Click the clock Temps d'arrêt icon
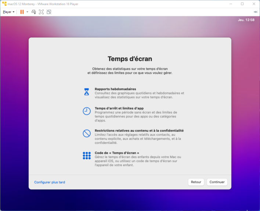260x211 pixels. click(x=87, y=111)
